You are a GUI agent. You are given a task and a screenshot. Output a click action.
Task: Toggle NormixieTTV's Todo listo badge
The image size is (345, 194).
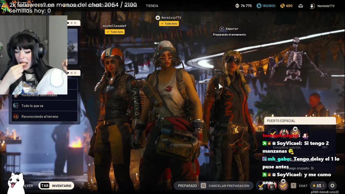[x=169, y=24]
